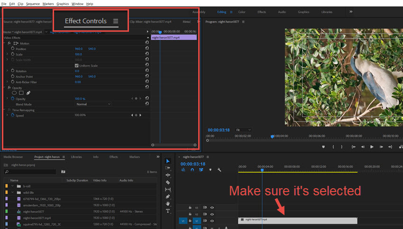The width and height of the screenshot is (403, 229).
Task: Collapse the wild-life bin
Action: (12, 192)
